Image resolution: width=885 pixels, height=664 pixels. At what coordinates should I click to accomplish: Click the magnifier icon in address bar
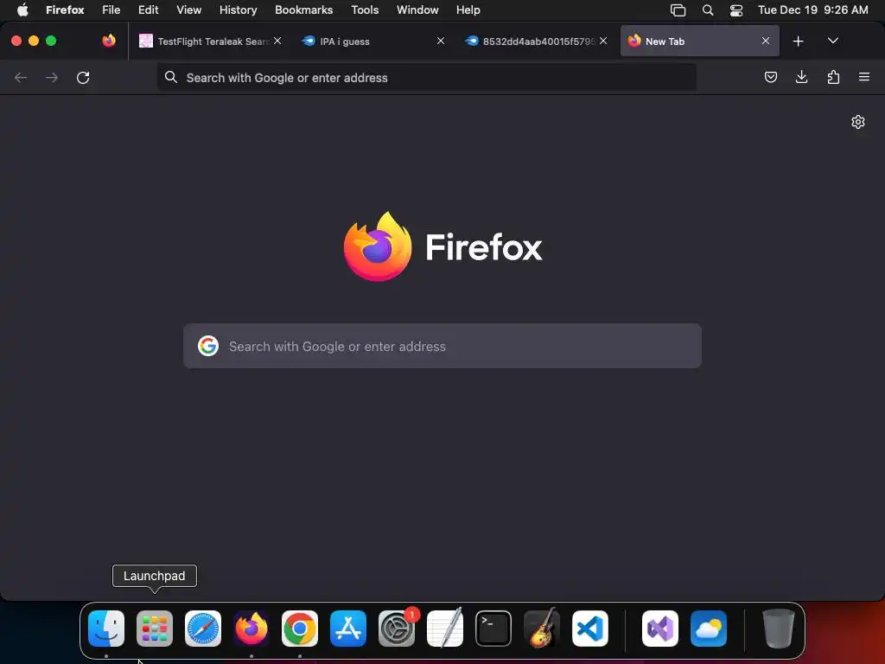click(171, 77)
